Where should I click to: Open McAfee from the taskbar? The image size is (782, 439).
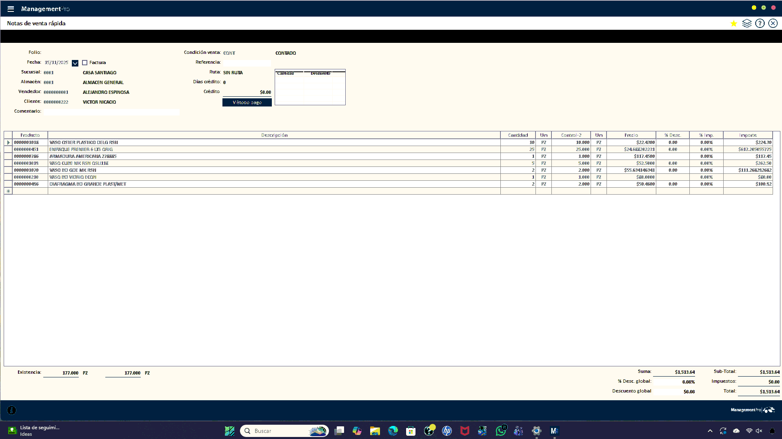464,431
